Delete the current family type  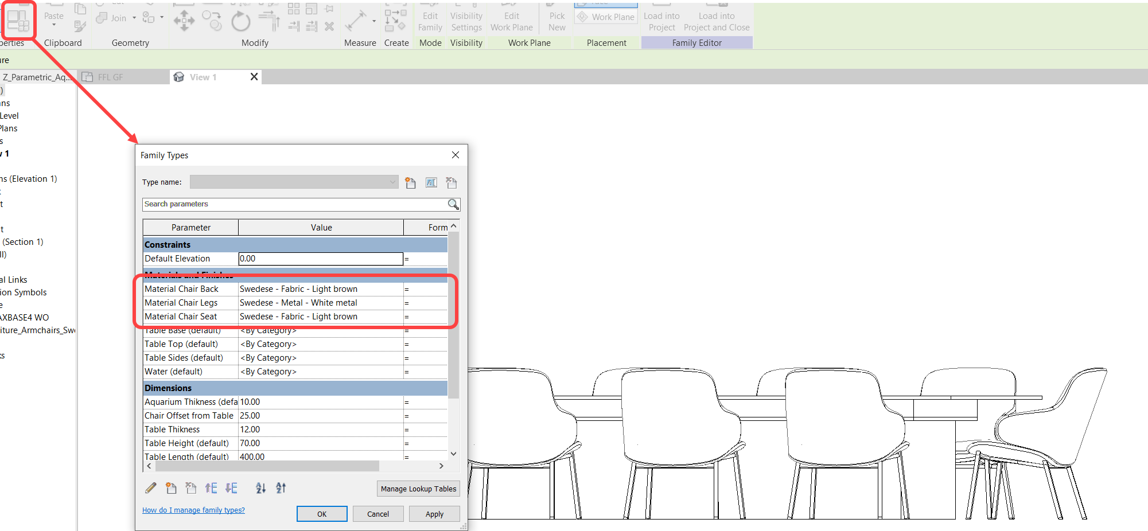coord(452,182)
